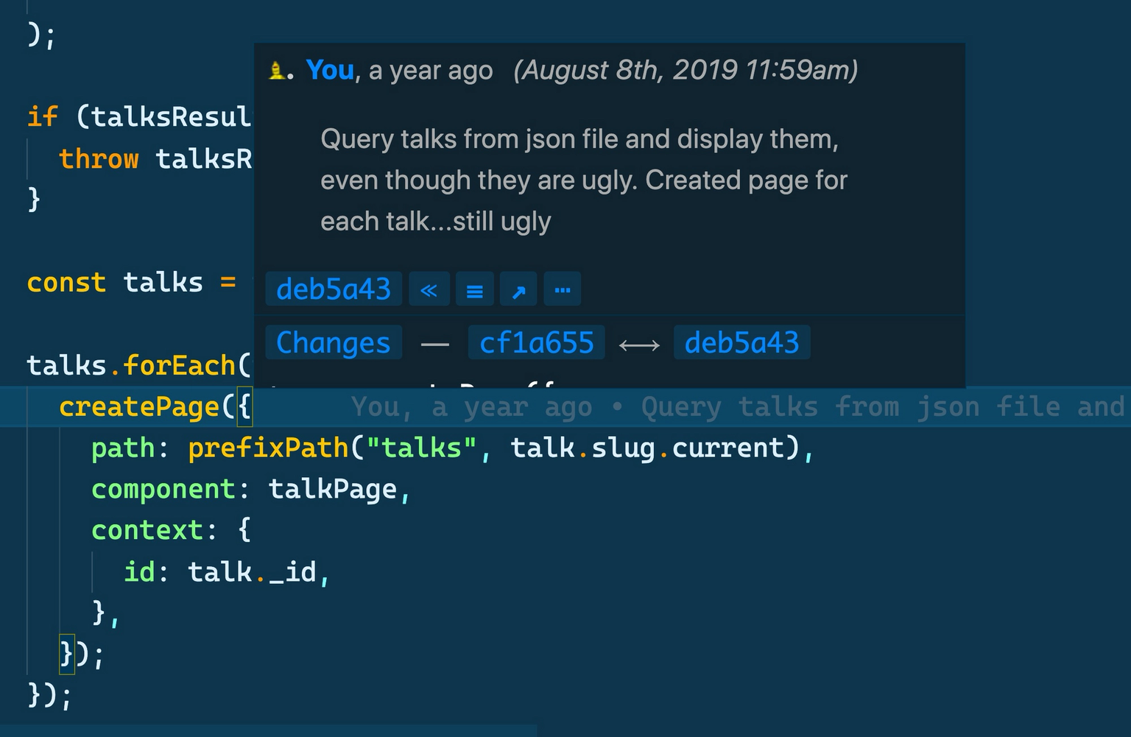Open the Changes link in hover
Image resolution: width=1131 pixels, height=737 pixels.
pyautogui.click(x=334, y=343)
